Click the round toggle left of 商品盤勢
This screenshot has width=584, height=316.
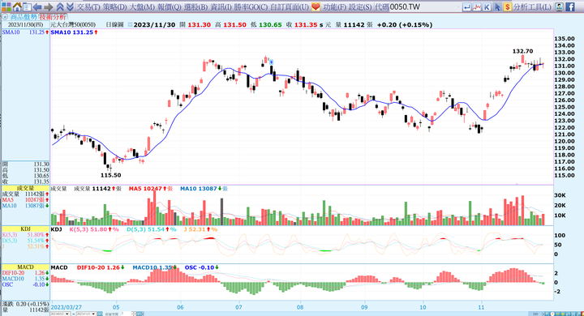pyautogui.click(x=5, y=17)
